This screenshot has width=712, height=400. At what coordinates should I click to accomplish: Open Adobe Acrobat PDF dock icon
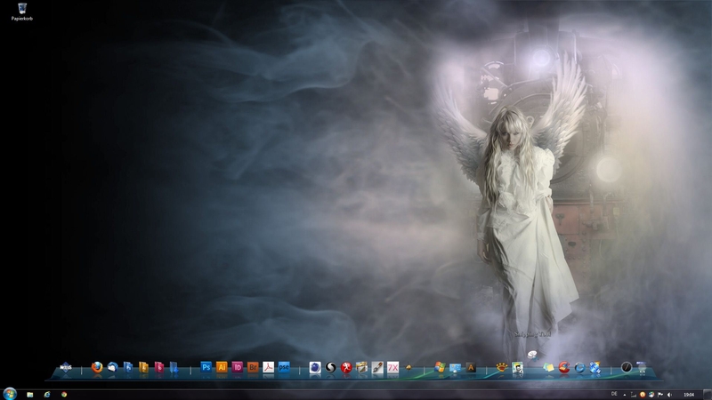pyautogui.click(x=269, y=367)
